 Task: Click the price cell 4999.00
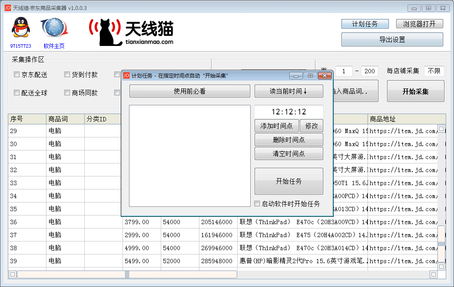coord(142,248)
